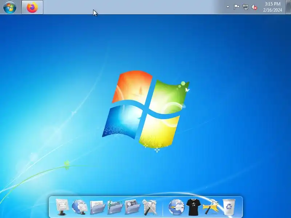This screenshot has height=218, width=291.
Task: Open the Recycle Bin in the dock
Action: pos(229,207)
